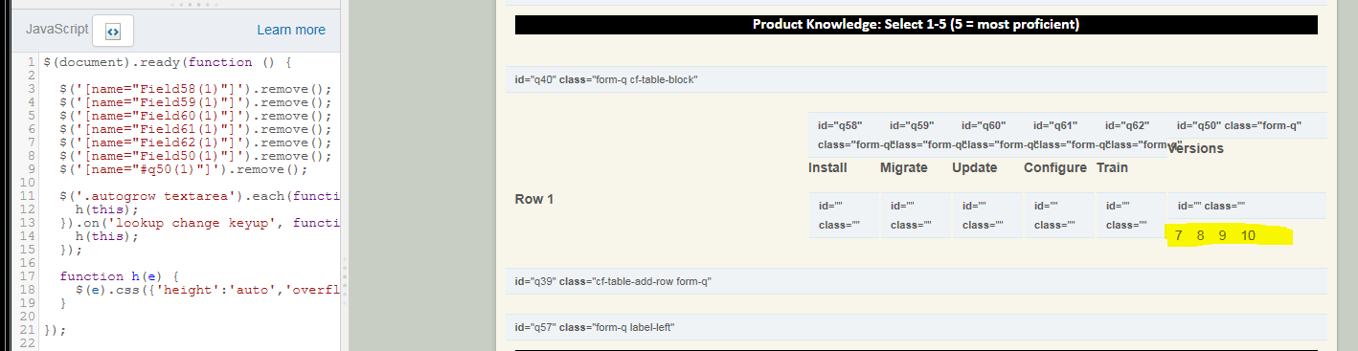The height and width of the screenshot is (351, 1358).
Task: Click the code toggle icon beside JavaScript
Action: click(113, 31)
